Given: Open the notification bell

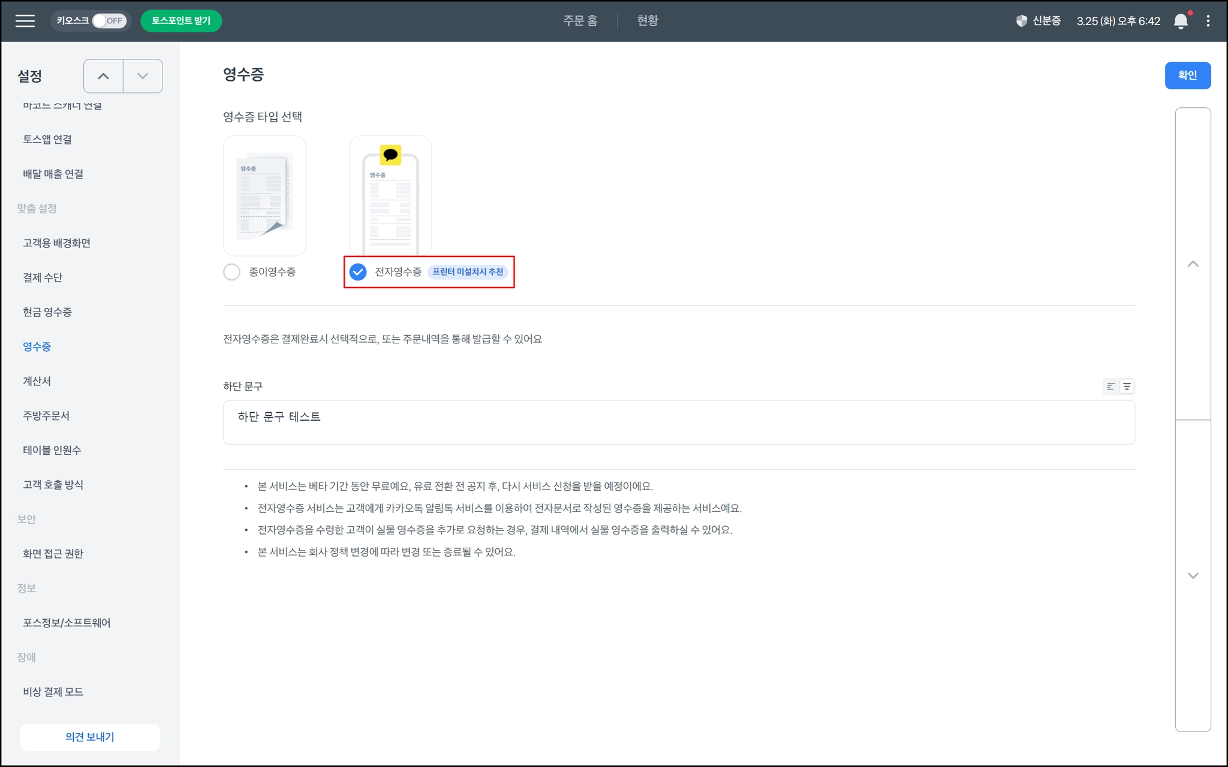Looking at the screenshot, I should (1180, 21).
